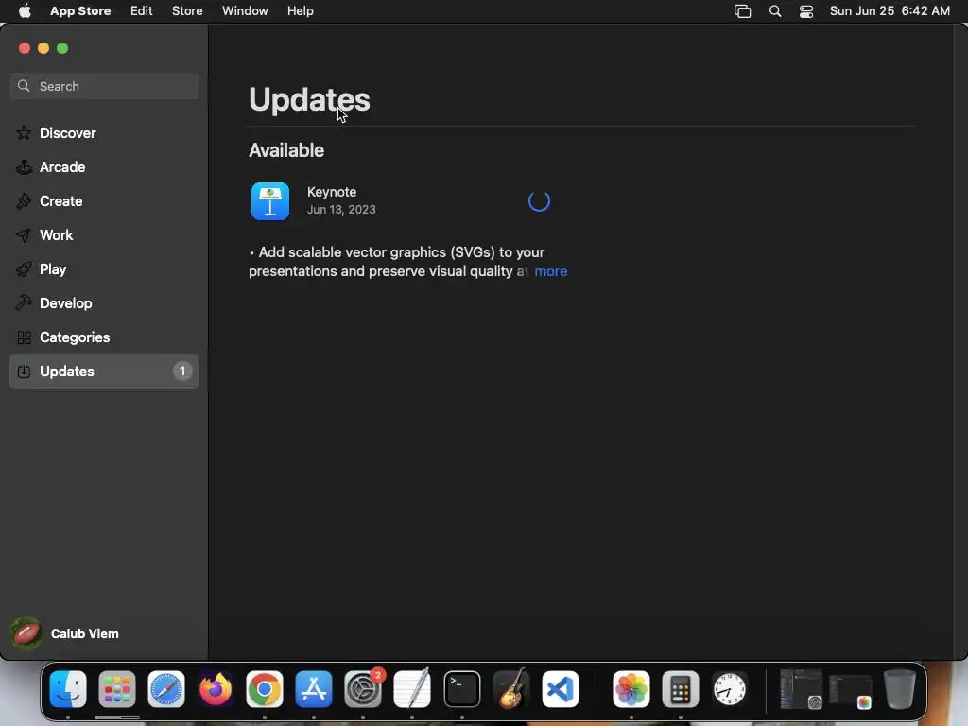Click the Discover star icon in sidebar
The image size is (968, 726).
[24, 132]
